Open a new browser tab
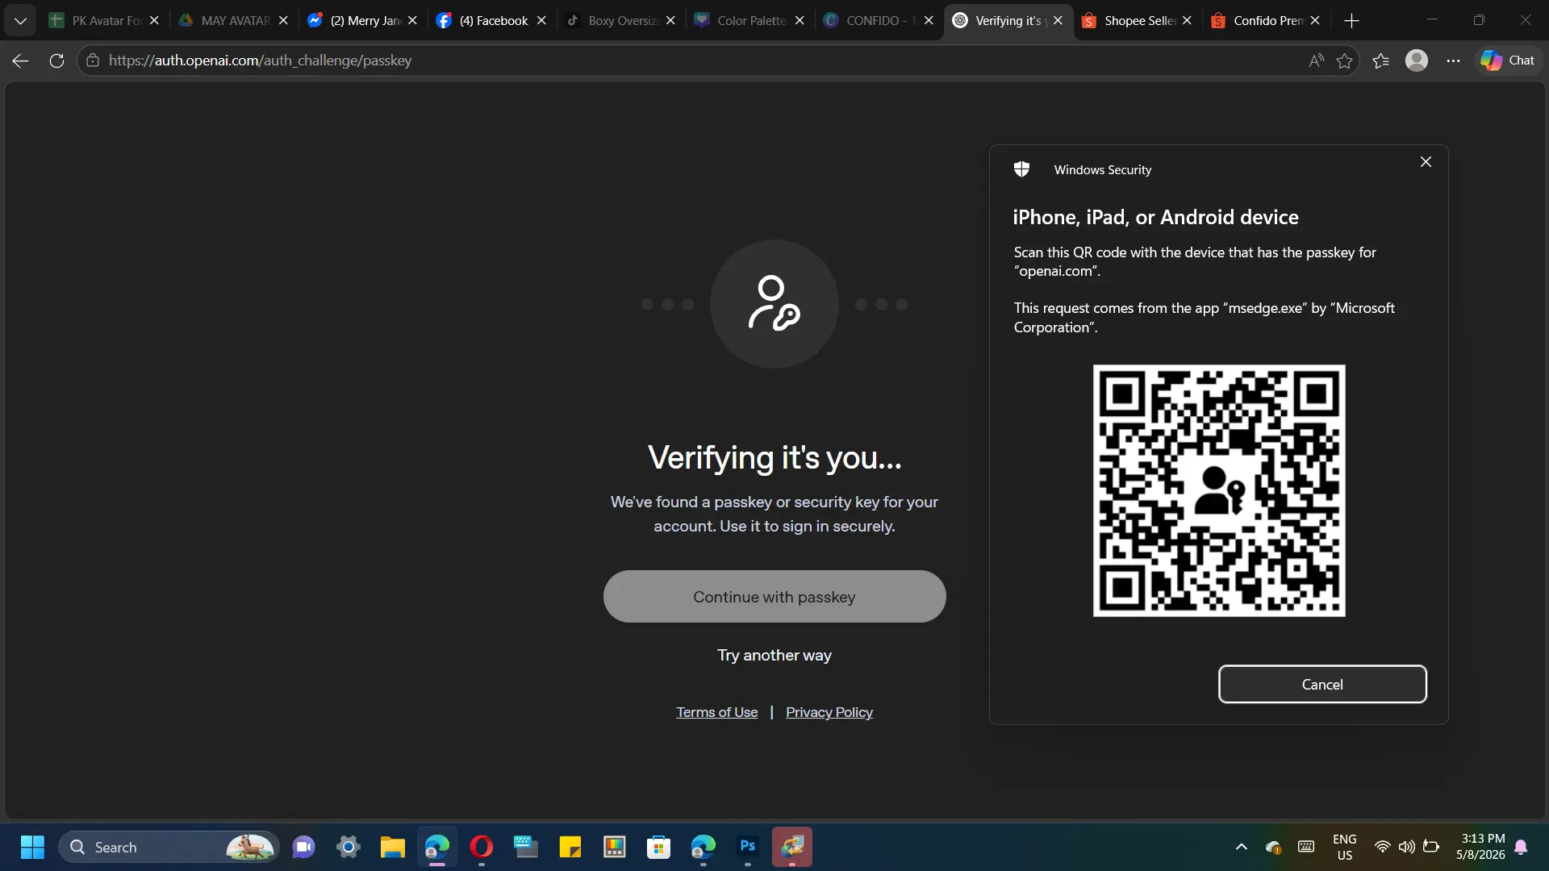The height and width of the screenshot is (871, 1549). tap(1352, 21)
